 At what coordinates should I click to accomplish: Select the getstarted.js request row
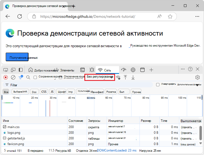click(100, 138)
